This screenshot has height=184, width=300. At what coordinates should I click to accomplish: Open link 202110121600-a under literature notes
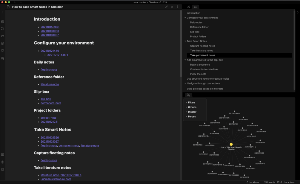coord(71,175)
